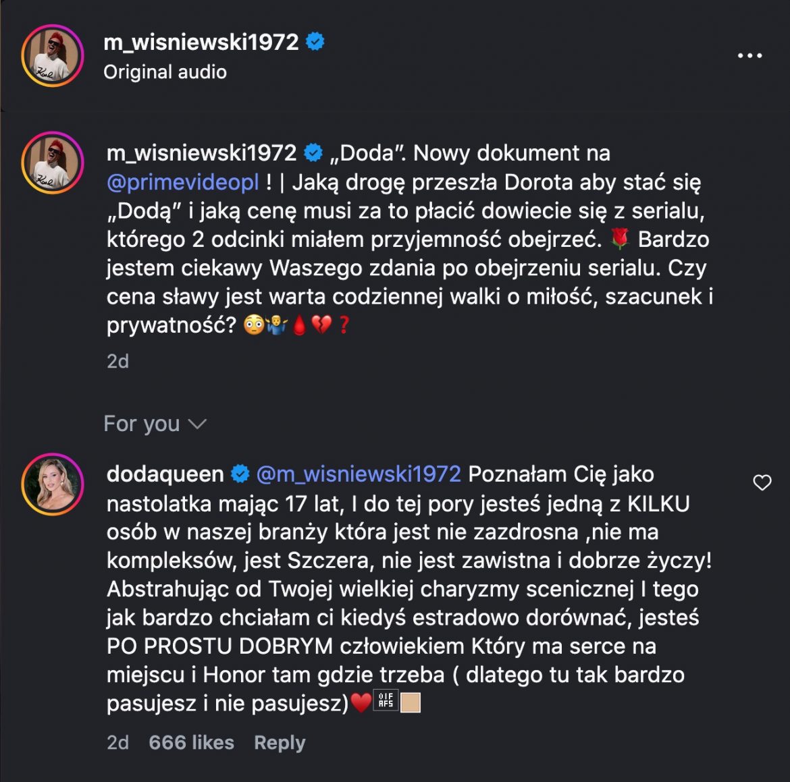790x782 pixels.
Task: View the 666 likes on the comment
Action: point(191,743)
